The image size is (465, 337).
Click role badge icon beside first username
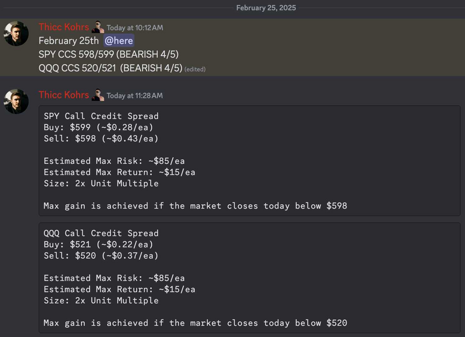coord(98,27)
